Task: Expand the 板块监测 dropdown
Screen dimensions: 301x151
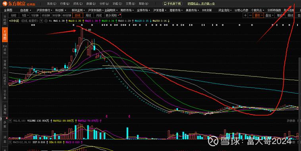Action: [78, 10]
